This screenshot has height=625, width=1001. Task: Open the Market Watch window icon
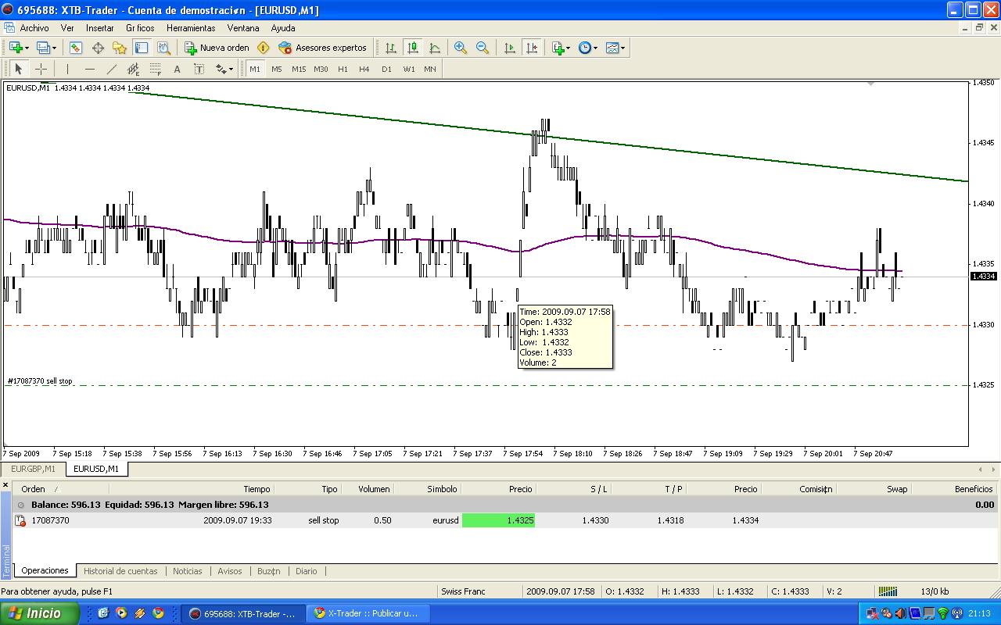pos(76,48)
